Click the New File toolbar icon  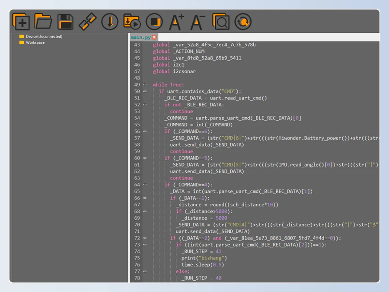pyautogui.click(x=21, y=22)
